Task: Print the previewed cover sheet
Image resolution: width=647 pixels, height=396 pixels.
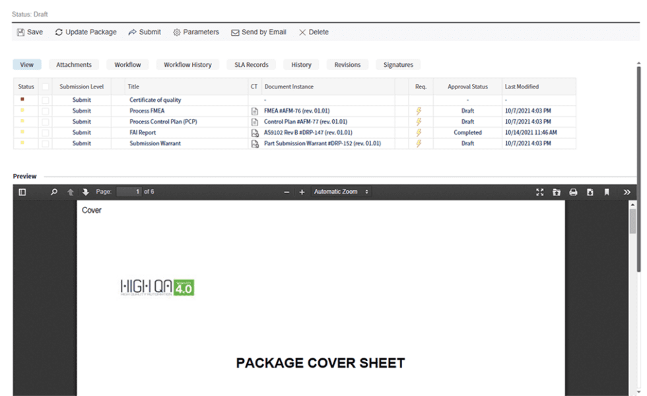Action: point(573,192)
